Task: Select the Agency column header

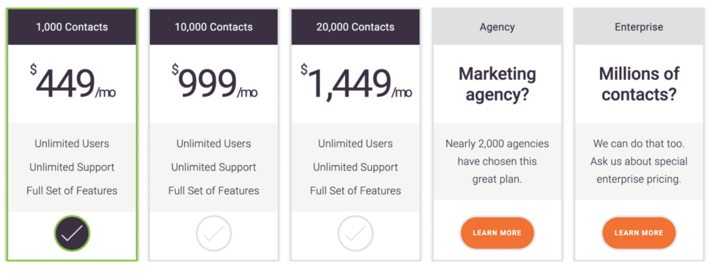Action: coord(497,27)
